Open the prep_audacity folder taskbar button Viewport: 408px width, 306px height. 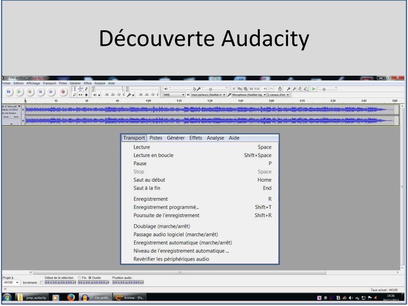pos(32,298)
